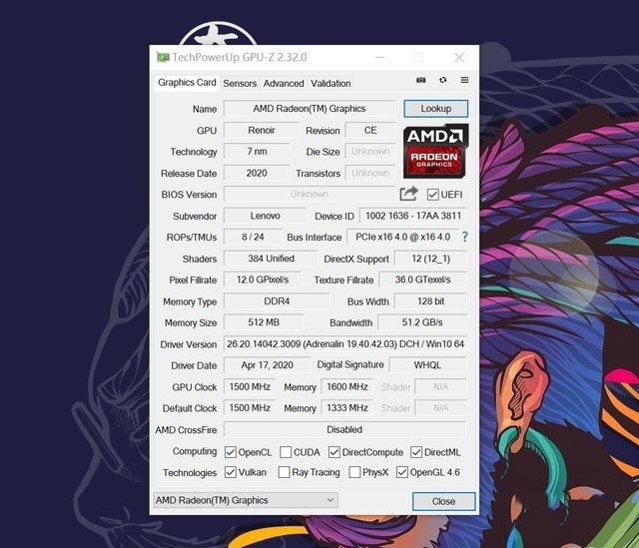The image size is (639, 548).
Task: Click the GPU-Z screenshot camera icon
Action: 420,80
